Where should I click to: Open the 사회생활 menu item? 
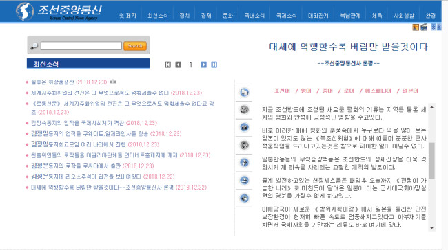coord(404,16)
